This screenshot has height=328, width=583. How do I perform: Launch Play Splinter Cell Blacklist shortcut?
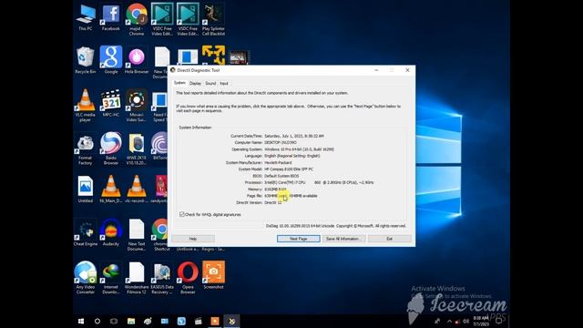213,20
